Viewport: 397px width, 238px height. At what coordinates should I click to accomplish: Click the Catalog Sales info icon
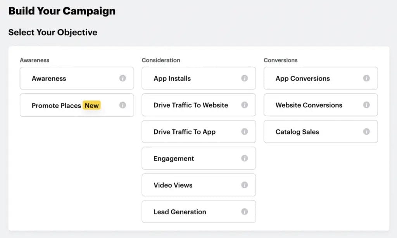pos(367,131)
